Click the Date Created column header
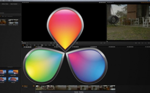Screen dimensions: 150x93 tap(14, 4)
